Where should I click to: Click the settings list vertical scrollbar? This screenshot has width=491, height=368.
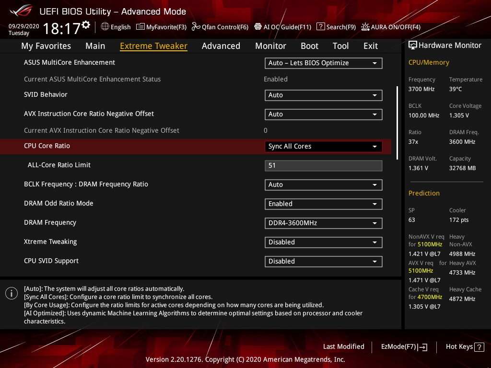[x=397, y=123]
